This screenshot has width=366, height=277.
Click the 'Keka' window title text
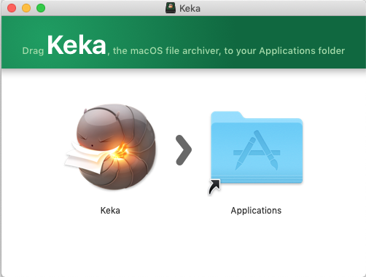(x=190, y=9)
